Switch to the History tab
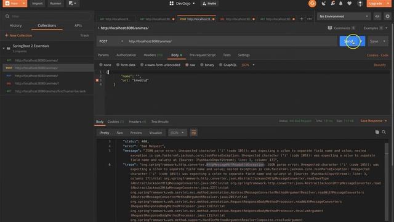Screen dimensions: 394x222 click(x=15, y=25)
